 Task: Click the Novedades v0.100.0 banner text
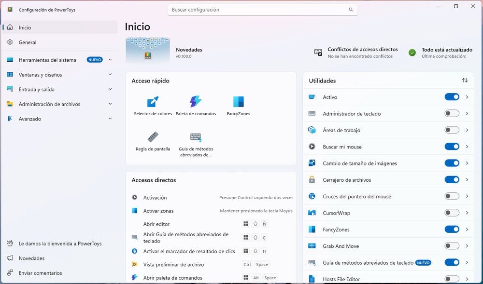pos(189,53)
